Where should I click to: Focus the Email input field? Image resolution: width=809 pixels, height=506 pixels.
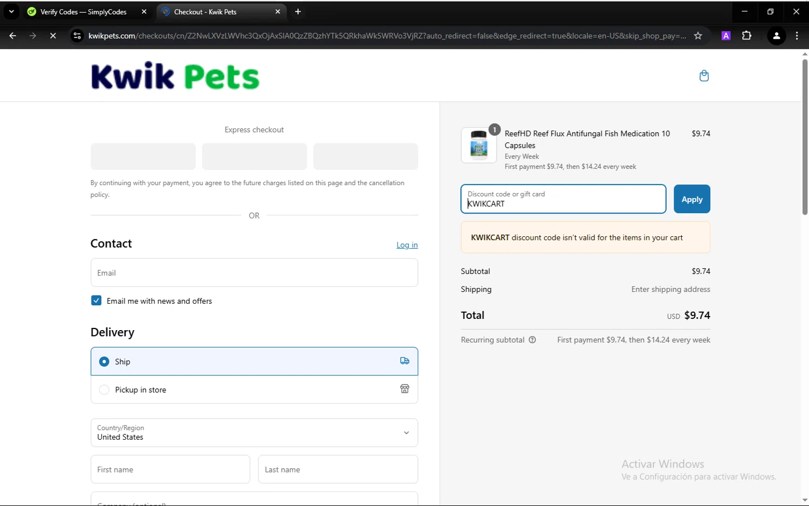pos(254,272)
